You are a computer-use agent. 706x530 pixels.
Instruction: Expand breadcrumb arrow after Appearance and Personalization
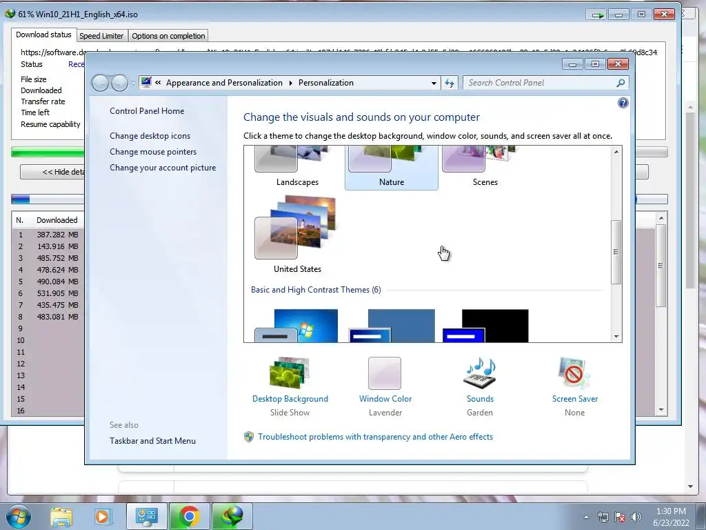[290, 83]
